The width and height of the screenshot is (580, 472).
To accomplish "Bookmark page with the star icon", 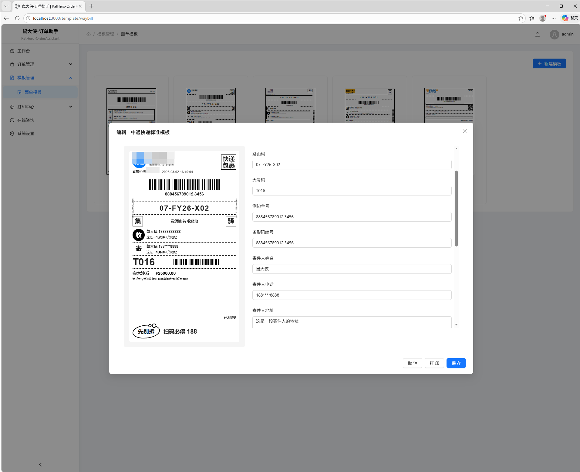I will [x=521, y=18].
